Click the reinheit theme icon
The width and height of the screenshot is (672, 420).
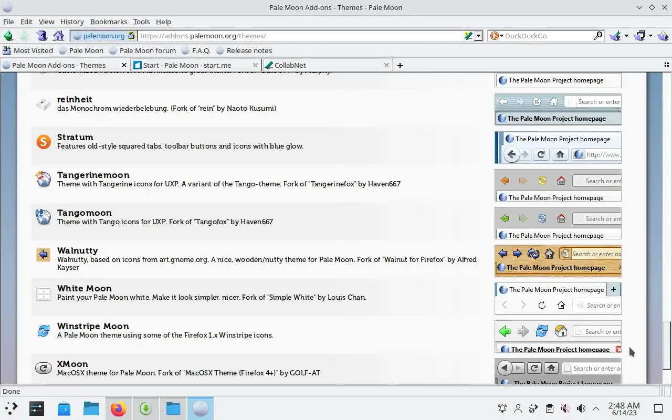click(44, 103)
